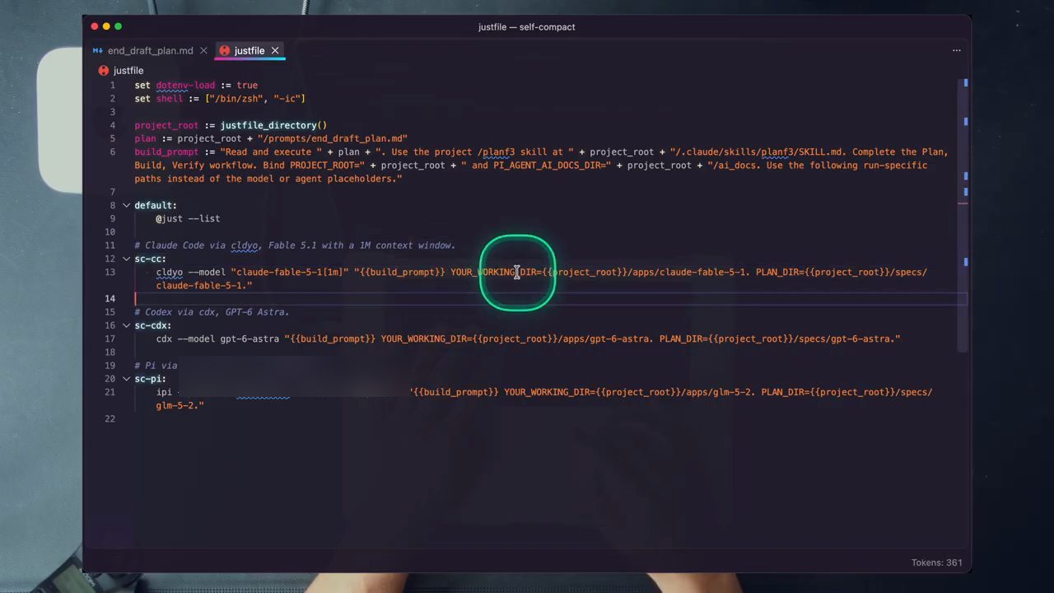The width and height of the screenshot is (1054, 593).
Task: Close the justfile tab
Action: click(x=275, y=51)
